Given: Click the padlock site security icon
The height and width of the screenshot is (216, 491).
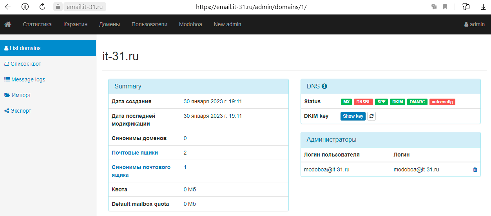Looking at the screenshot, I should (x=58, y=7).
